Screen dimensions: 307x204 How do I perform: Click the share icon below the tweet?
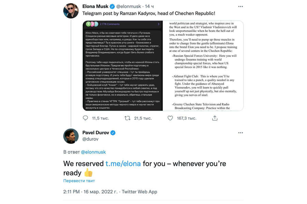[x=215, y=118]
